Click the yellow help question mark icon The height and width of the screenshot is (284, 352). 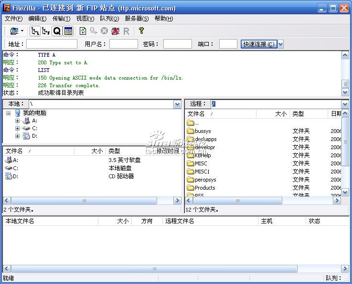141,30
